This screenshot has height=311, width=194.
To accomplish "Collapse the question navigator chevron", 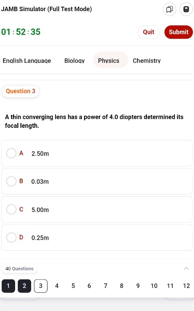I will pos(186,269).
